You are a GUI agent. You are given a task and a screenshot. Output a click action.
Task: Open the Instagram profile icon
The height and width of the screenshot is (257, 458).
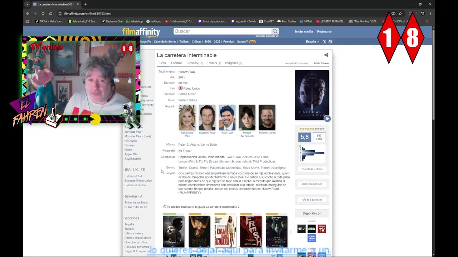click(x=330, y=42)
